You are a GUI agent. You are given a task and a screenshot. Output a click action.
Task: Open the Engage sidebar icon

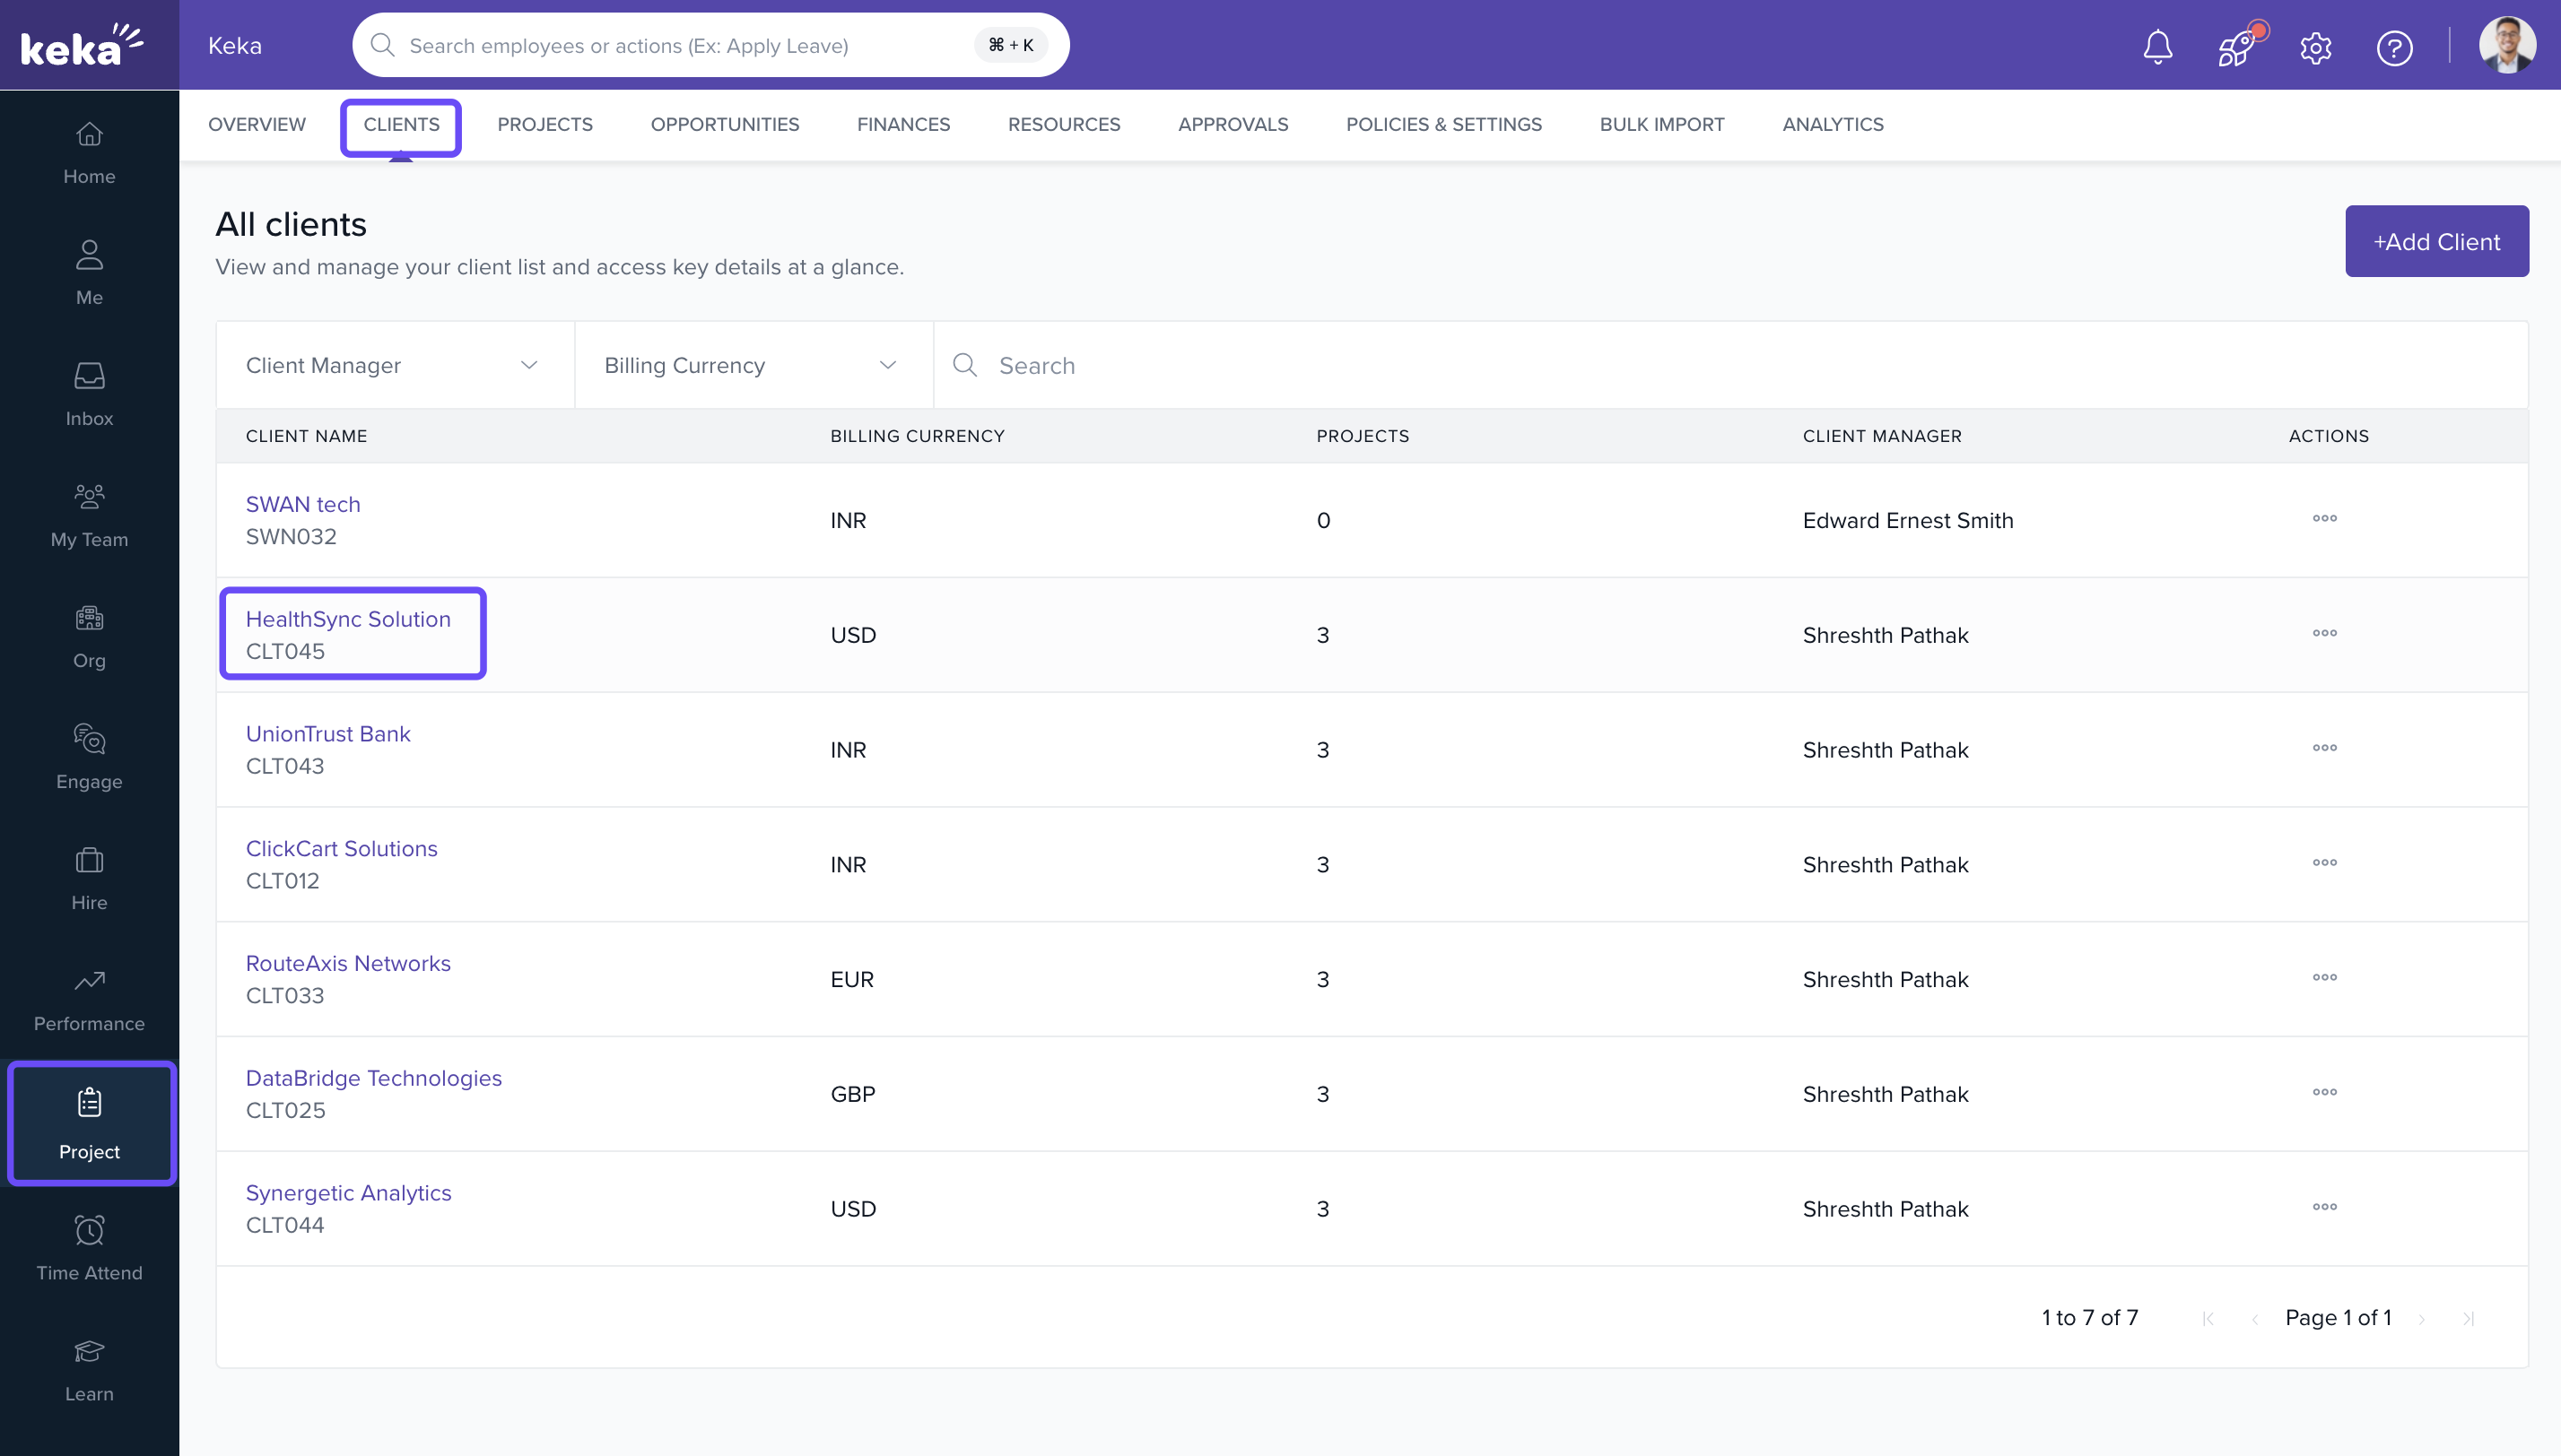(89, 757)
